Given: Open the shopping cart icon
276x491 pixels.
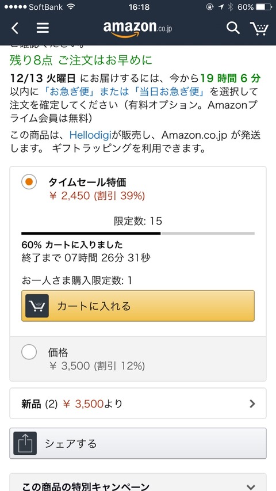Looking at the screenshot, I should click(259, 29).
